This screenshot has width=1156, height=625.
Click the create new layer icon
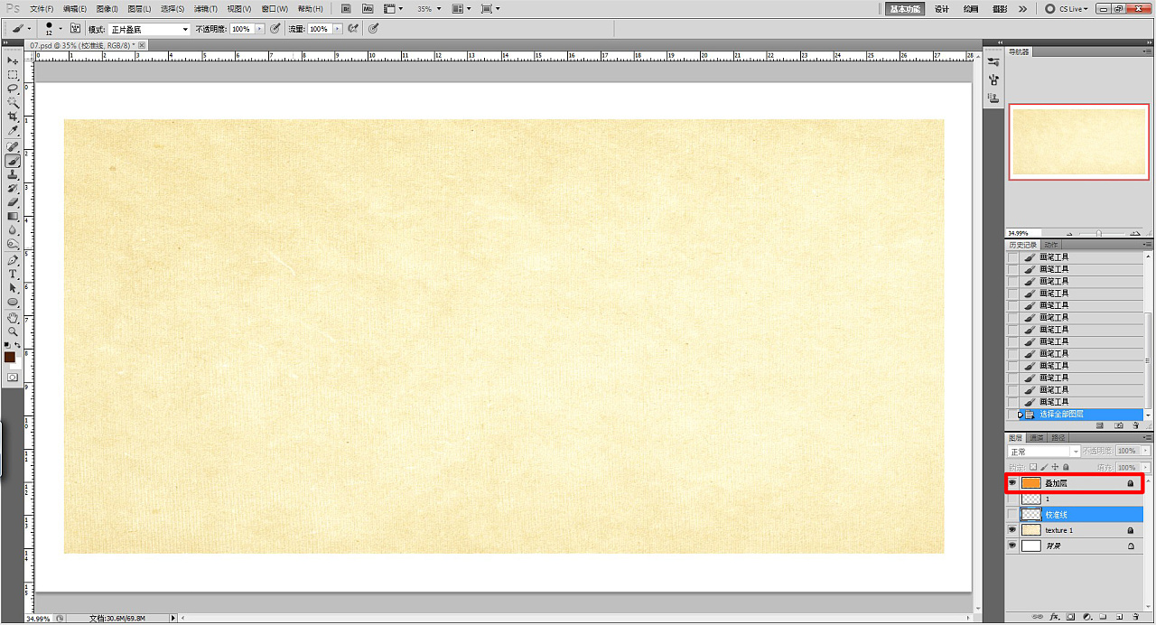point(1120,618)
